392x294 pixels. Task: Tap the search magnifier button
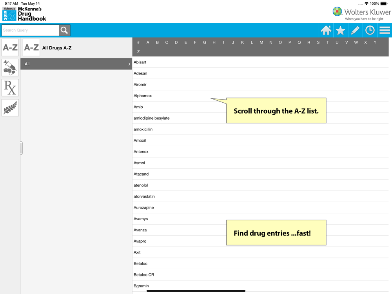pyautogui.click(x=65, y=30)
